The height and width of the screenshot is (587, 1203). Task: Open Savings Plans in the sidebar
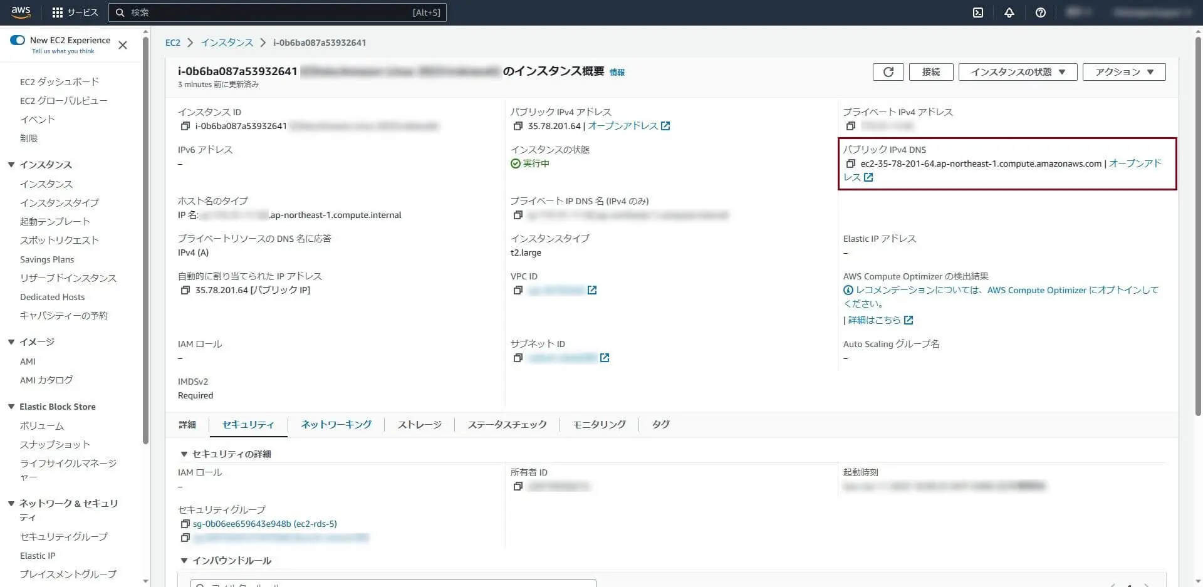[47, 259]
